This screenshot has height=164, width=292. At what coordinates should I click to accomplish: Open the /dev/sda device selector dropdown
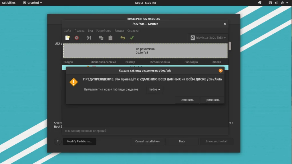(x=208, y=38)
